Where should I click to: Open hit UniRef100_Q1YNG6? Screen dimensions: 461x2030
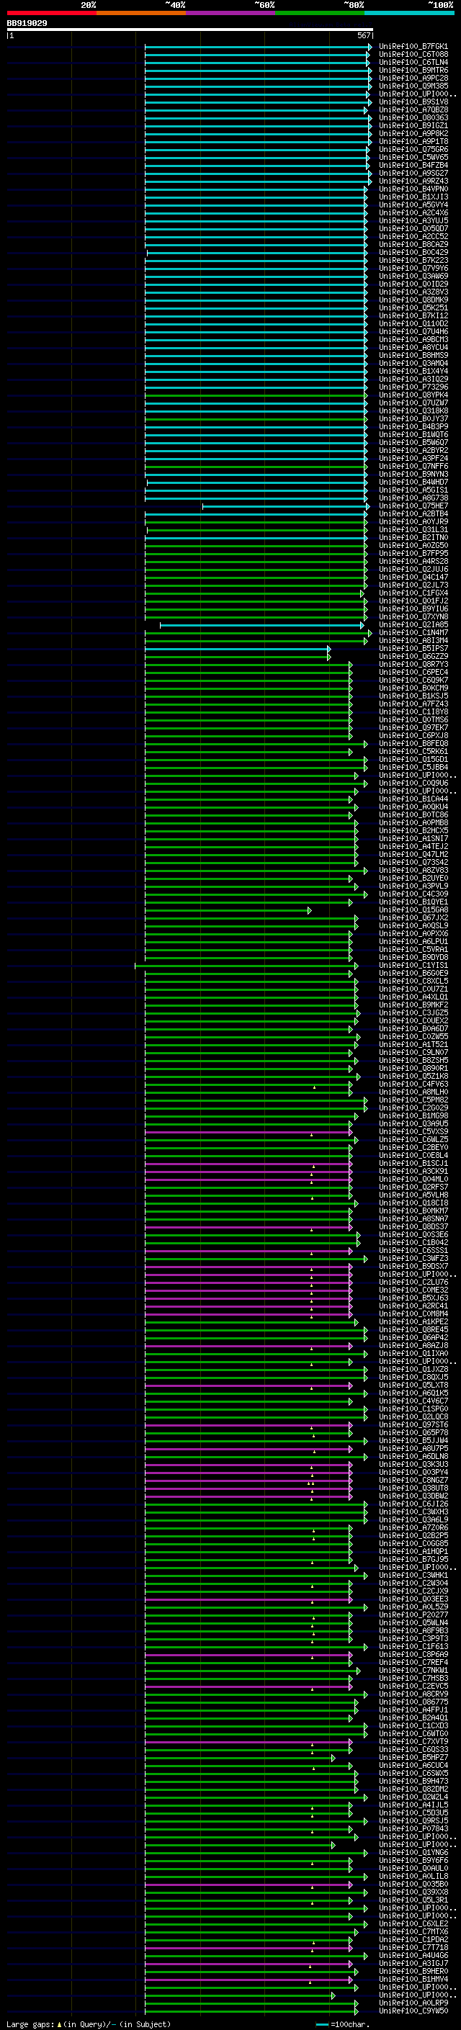pyautogui.click(x=413, y=1853)
